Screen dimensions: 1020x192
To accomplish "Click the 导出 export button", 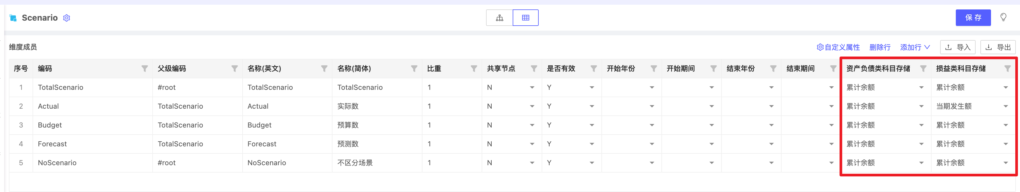I will click(998, 47).
